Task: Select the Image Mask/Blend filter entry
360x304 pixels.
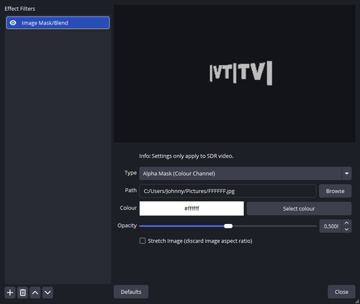Action: tap(58, 23)
